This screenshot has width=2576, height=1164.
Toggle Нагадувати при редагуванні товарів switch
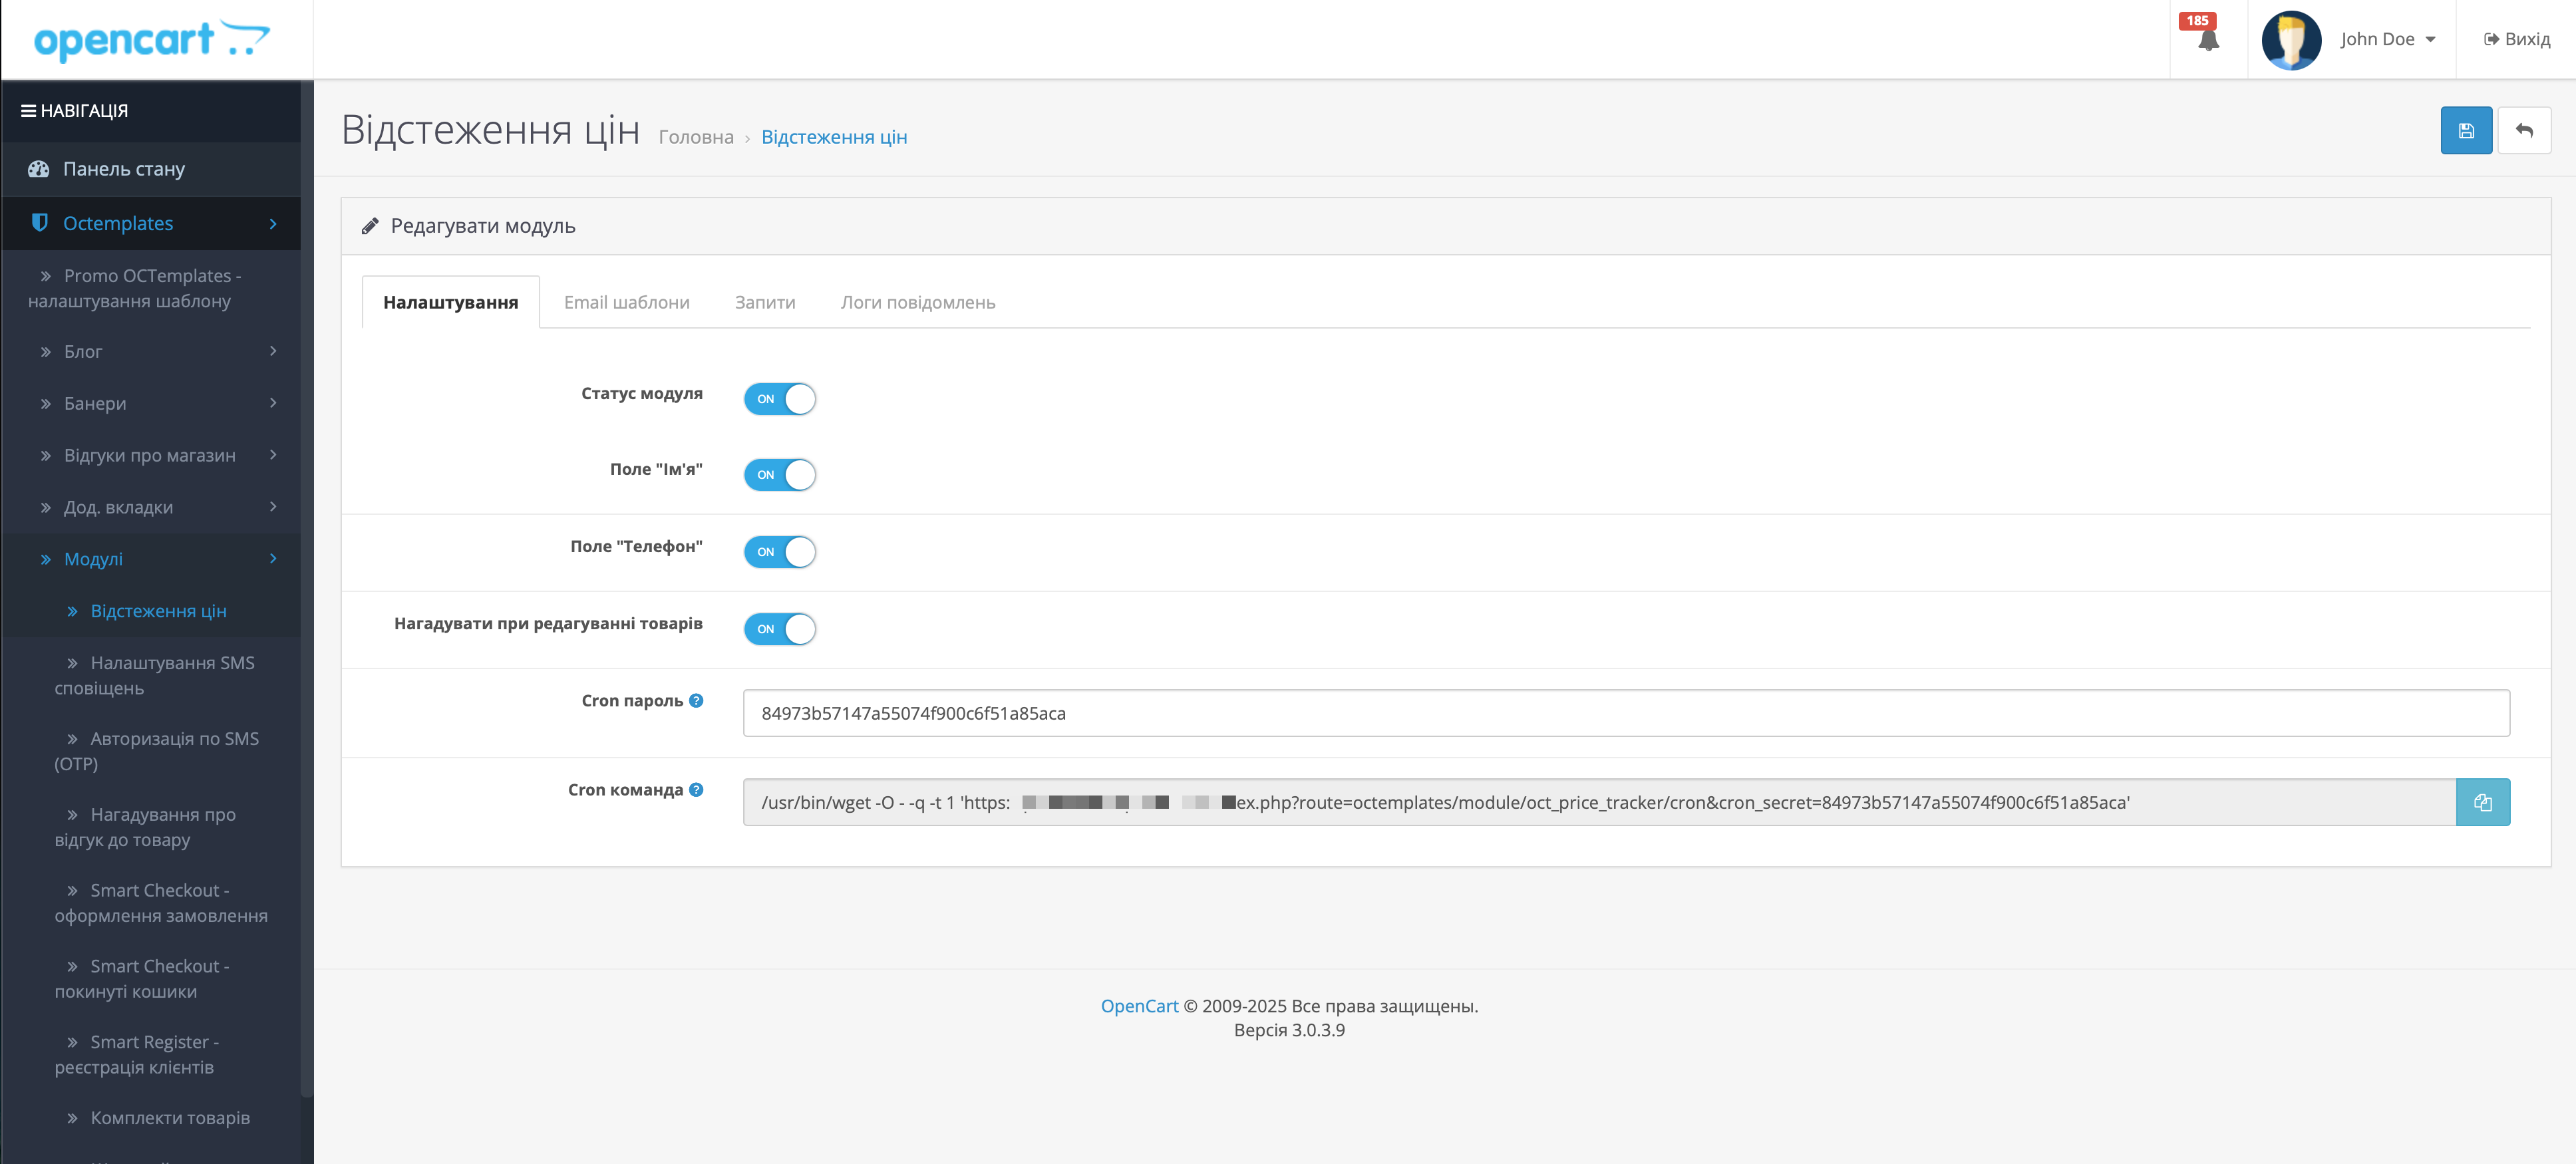click(779, 629)
